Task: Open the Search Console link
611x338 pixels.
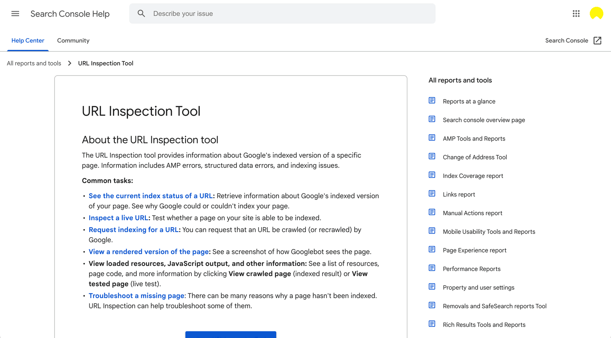Action: click(x=567, y=41)
